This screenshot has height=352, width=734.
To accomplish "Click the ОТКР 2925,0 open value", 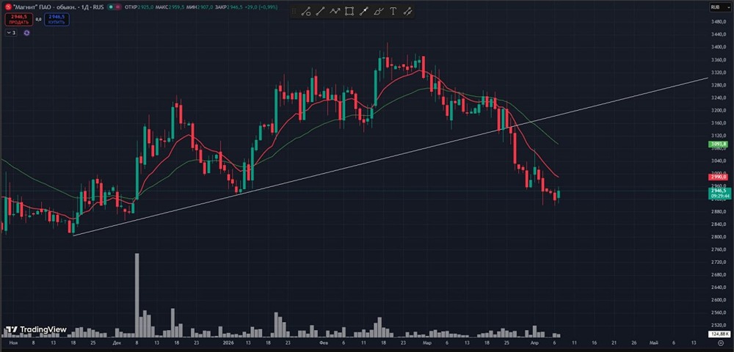I will [139, 7].
